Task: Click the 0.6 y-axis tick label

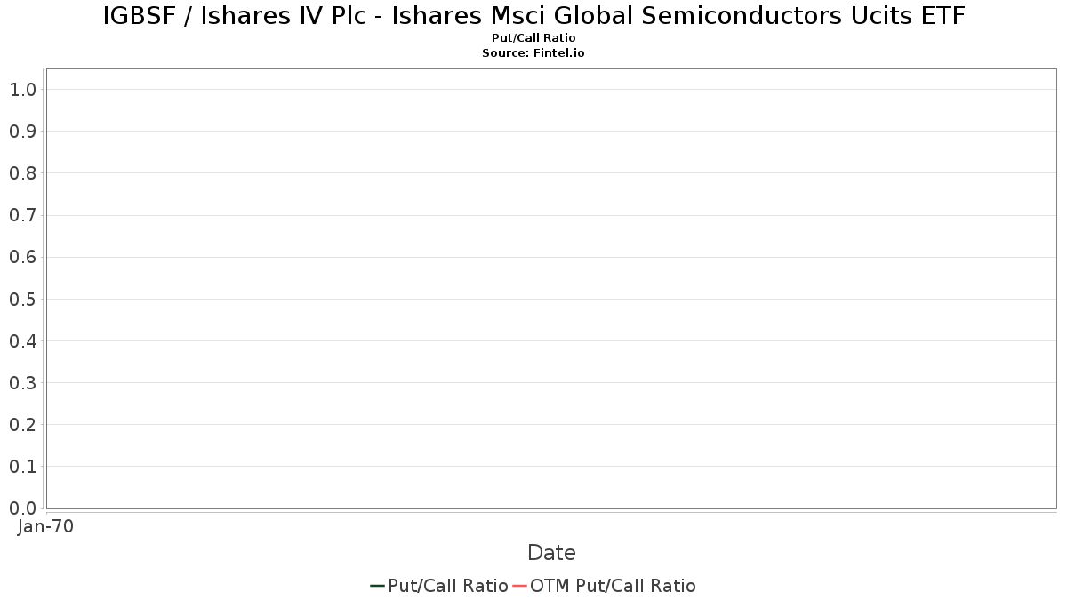Action: 22,257
